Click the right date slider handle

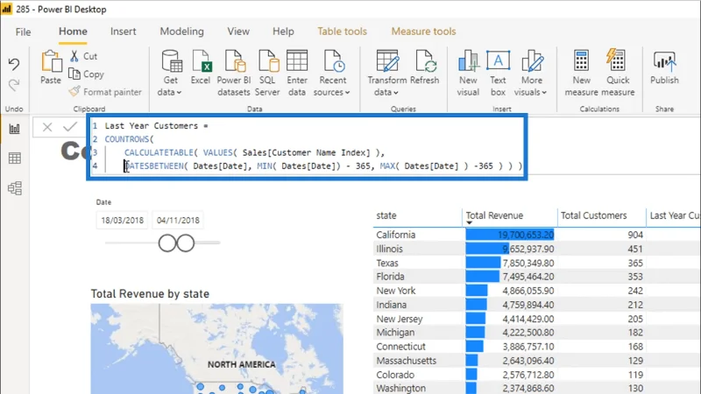pos(186,243)
